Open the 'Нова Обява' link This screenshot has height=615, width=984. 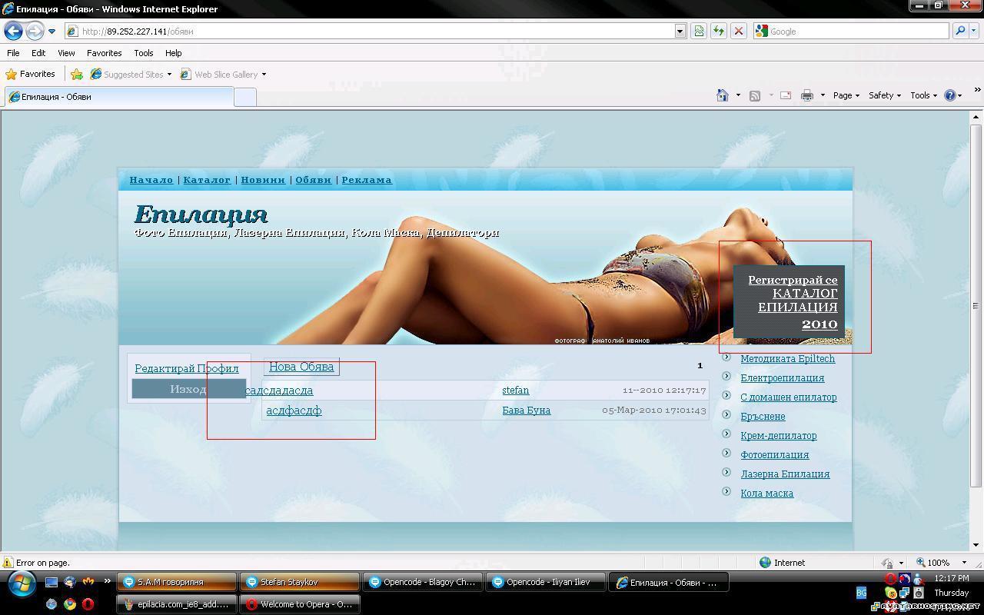pos(301,367)
